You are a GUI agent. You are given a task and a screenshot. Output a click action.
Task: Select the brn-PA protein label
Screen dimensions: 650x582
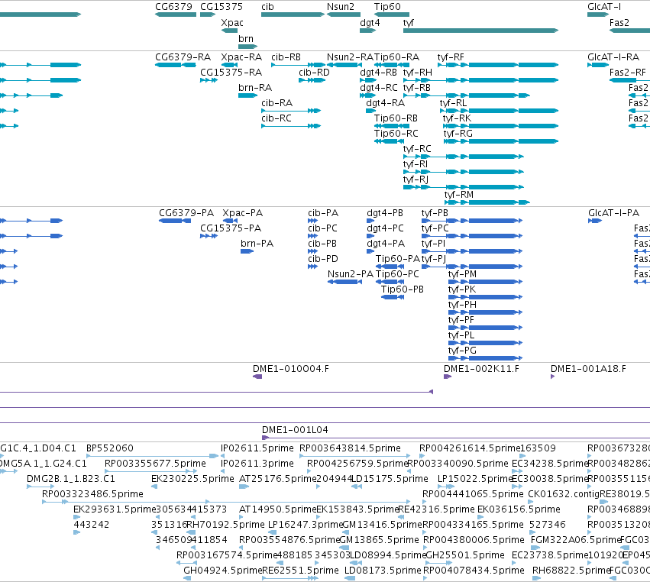pos(257,244)
